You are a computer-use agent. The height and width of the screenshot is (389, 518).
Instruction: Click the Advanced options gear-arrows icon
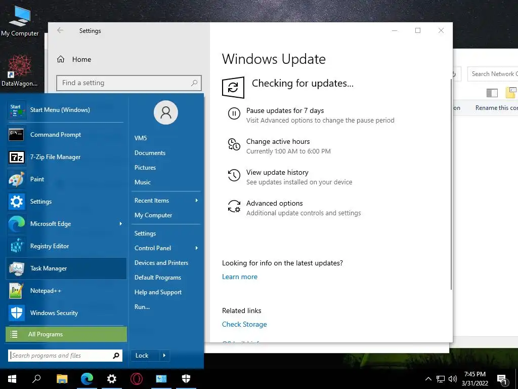[x=234, y=206]
